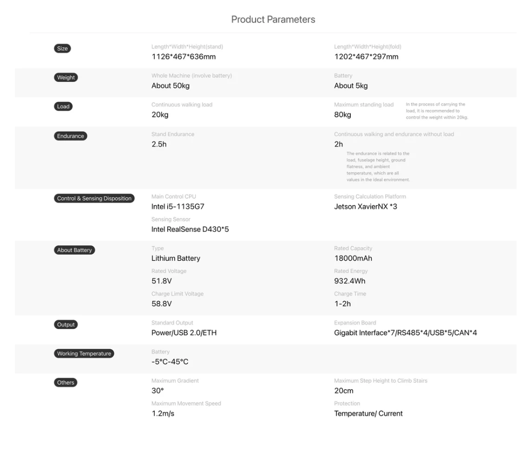Click the Power/USB 2.0/ETH standard output text

[x=184, y=333]
